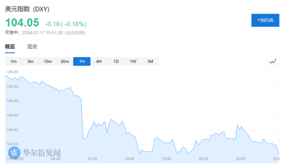Click the 12:00 x-axis label
286x167 pixels.
167,159
